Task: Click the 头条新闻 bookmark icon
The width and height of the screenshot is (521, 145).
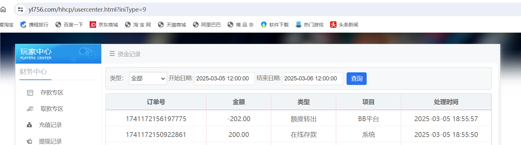Action: (x=333, y=25)
